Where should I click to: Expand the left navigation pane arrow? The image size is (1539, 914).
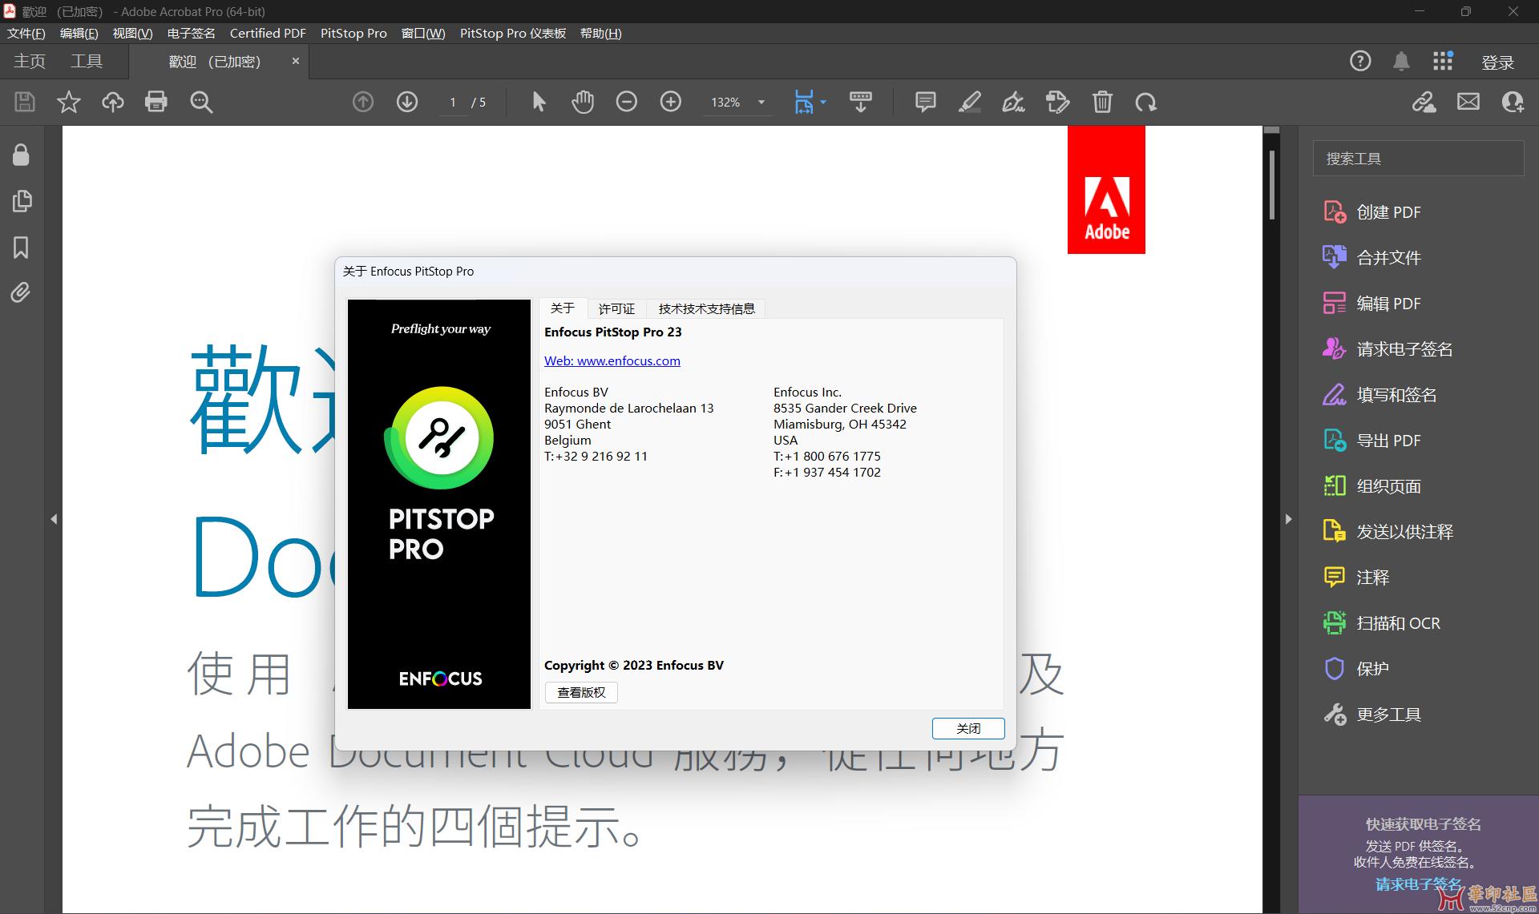coord(54,519)
